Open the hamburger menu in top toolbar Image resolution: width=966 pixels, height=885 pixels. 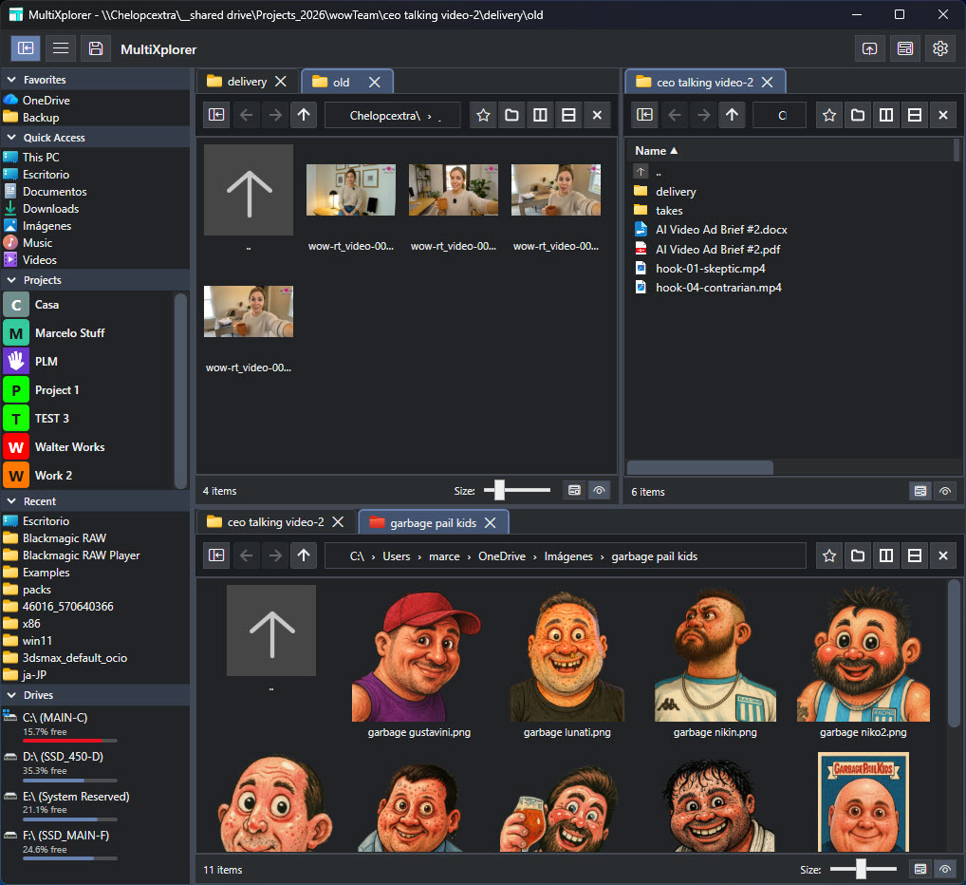61,48
